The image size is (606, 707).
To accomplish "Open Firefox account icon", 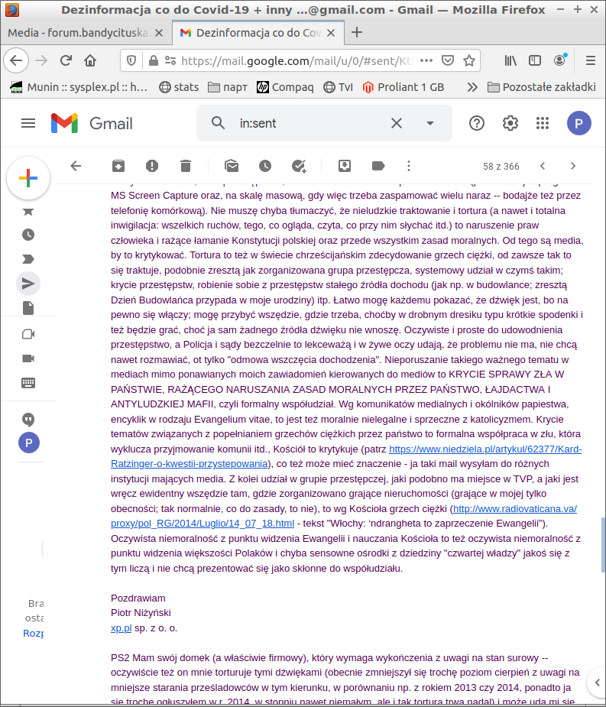I will click(559, 60).
